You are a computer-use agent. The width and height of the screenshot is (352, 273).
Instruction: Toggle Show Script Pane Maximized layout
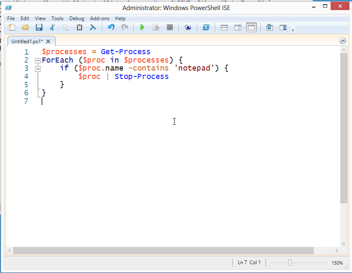(x=251, y=28)
